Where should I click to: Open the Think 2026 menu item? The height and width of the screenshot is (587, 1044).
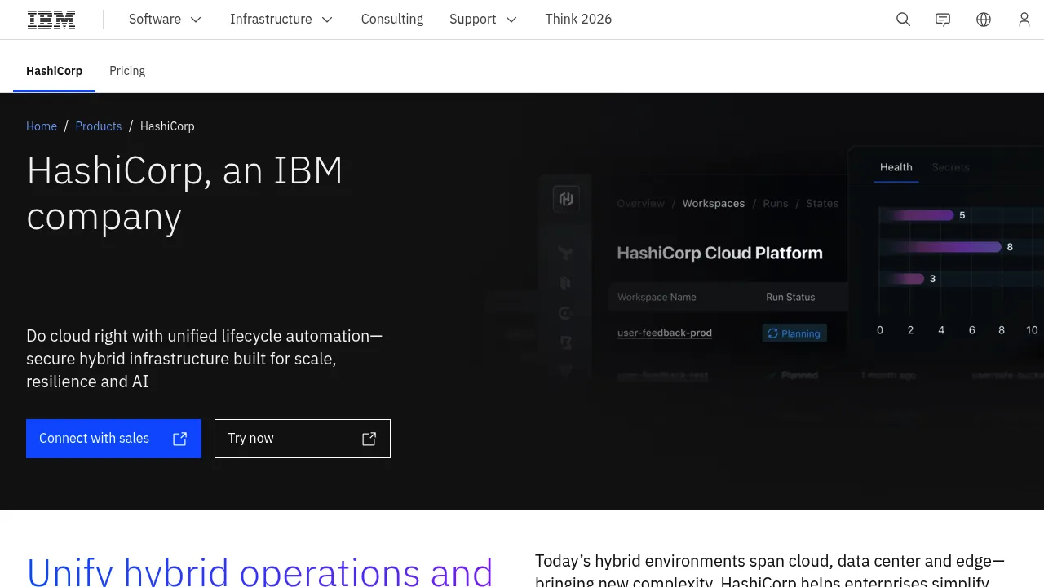point(578,20)
